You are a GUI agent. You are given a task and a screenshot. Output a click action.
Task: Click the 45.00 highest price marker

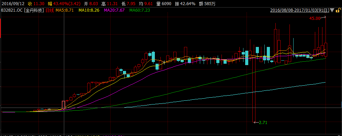tap(315, 18)
